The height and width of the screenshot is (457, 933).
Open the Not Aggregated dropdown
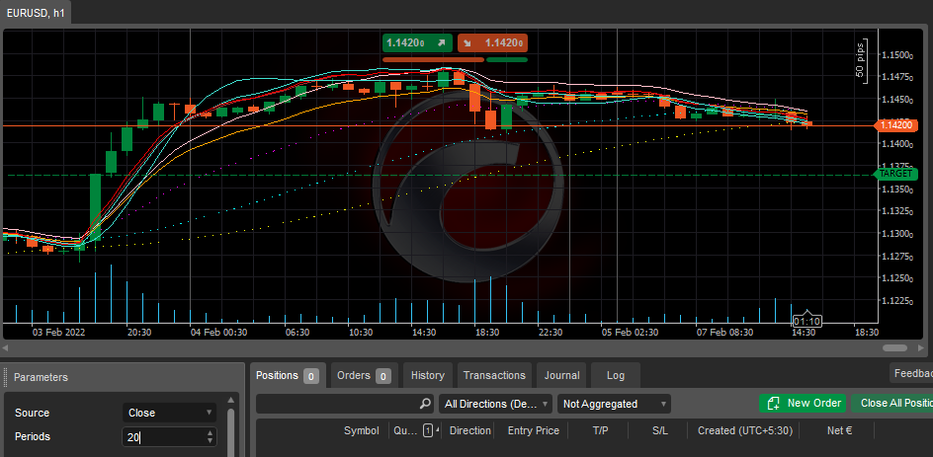[614, 404]
